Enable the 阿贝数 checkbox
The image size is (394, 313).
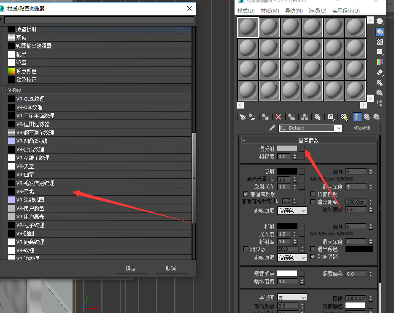point(246,249)
